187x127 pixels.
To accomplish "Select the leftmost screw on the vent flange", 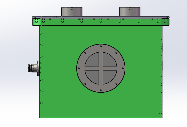I will (x=79, y=68).
